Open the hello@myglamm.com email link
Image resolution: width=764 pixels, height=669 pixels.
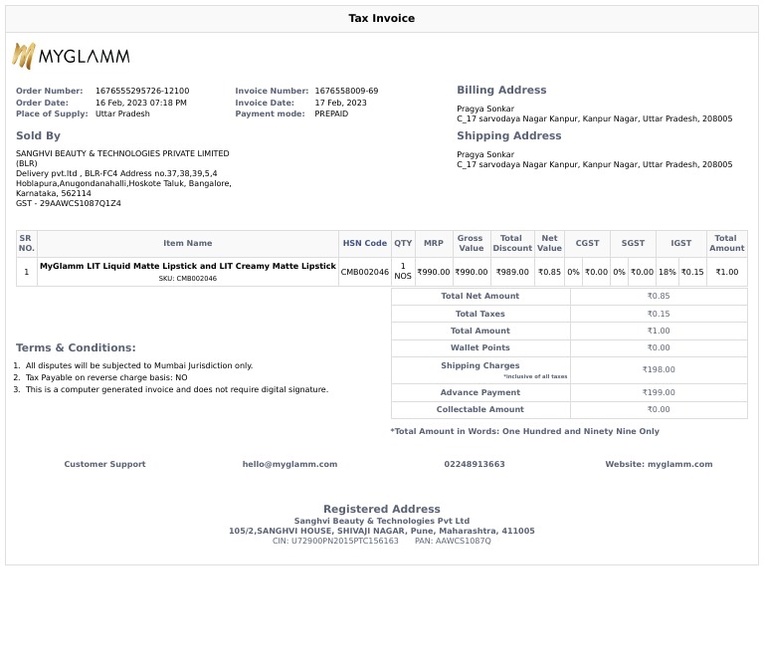tap(289, 464)
